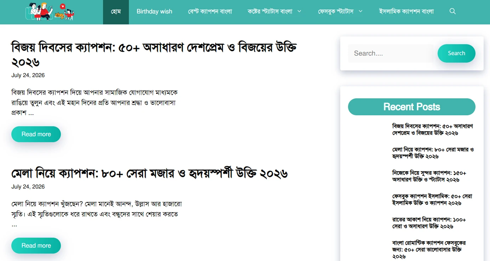Screen dimensions: 490x261
Task: Click the Recent Posts heading
Action: [412, 107]
